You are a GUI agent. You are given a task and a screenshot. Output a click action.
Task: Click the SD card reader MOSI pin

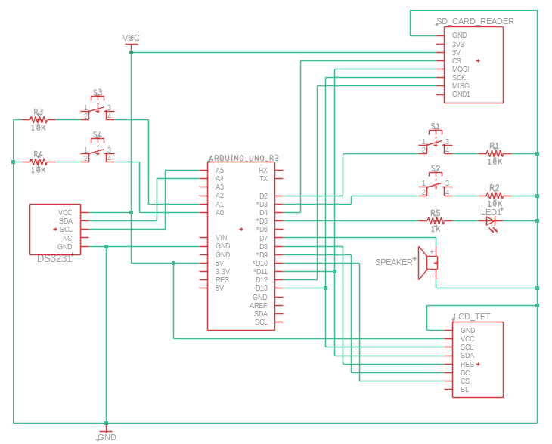point(461,69)
